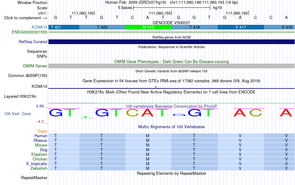Click the 'RefSeq genes from NCBI' title
This screenshot has width=295, height=185.
point(171,37)
